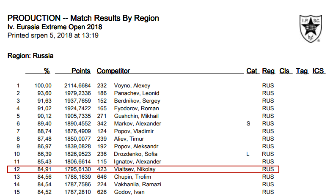Click the IPSC shield logo
Image resolution: width=333 pixels, height=196 pixels.
point(311,29)
